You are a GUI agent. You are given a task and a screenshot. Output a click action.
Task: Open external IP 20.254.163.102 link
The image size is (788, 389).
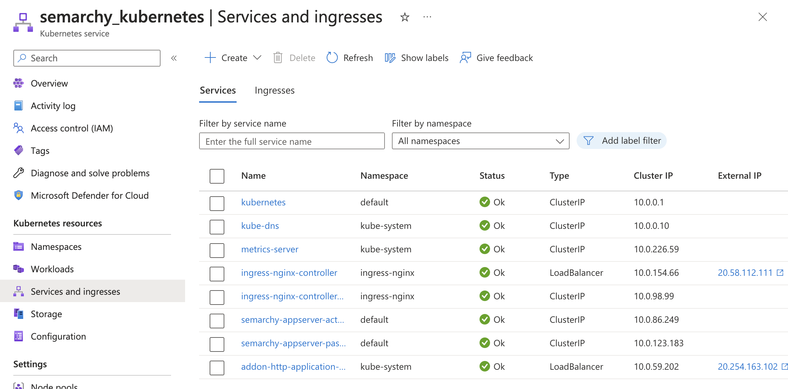(748, 367)
